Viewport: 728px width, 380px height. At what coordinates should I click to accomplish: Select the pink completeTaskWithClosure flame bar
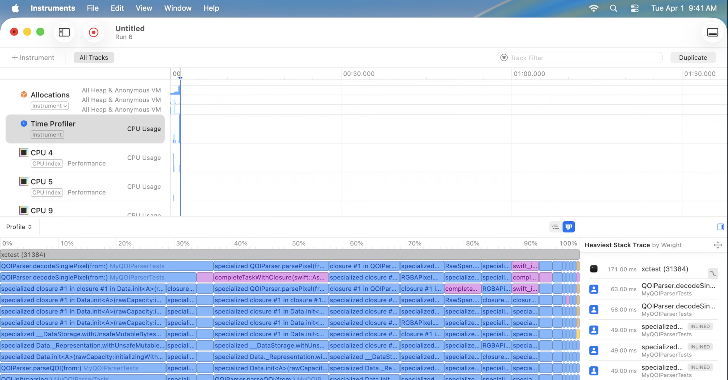(x=271, y=277)
